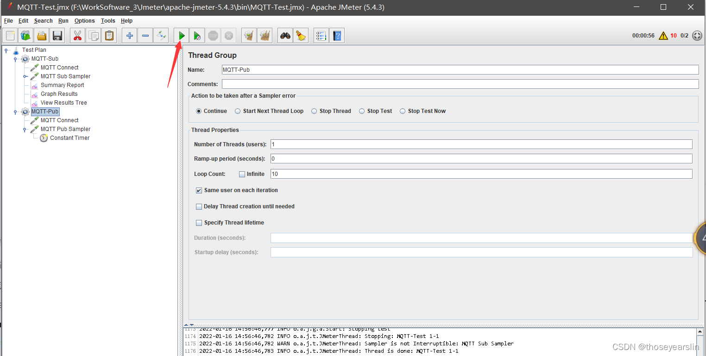Open the Search menu
The height and width of the screenshot is (356, 706).
point(43,21)
